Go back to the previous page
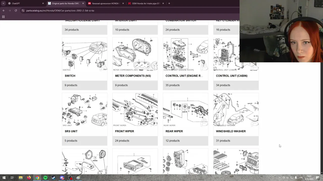 click(x=4, y=11)
